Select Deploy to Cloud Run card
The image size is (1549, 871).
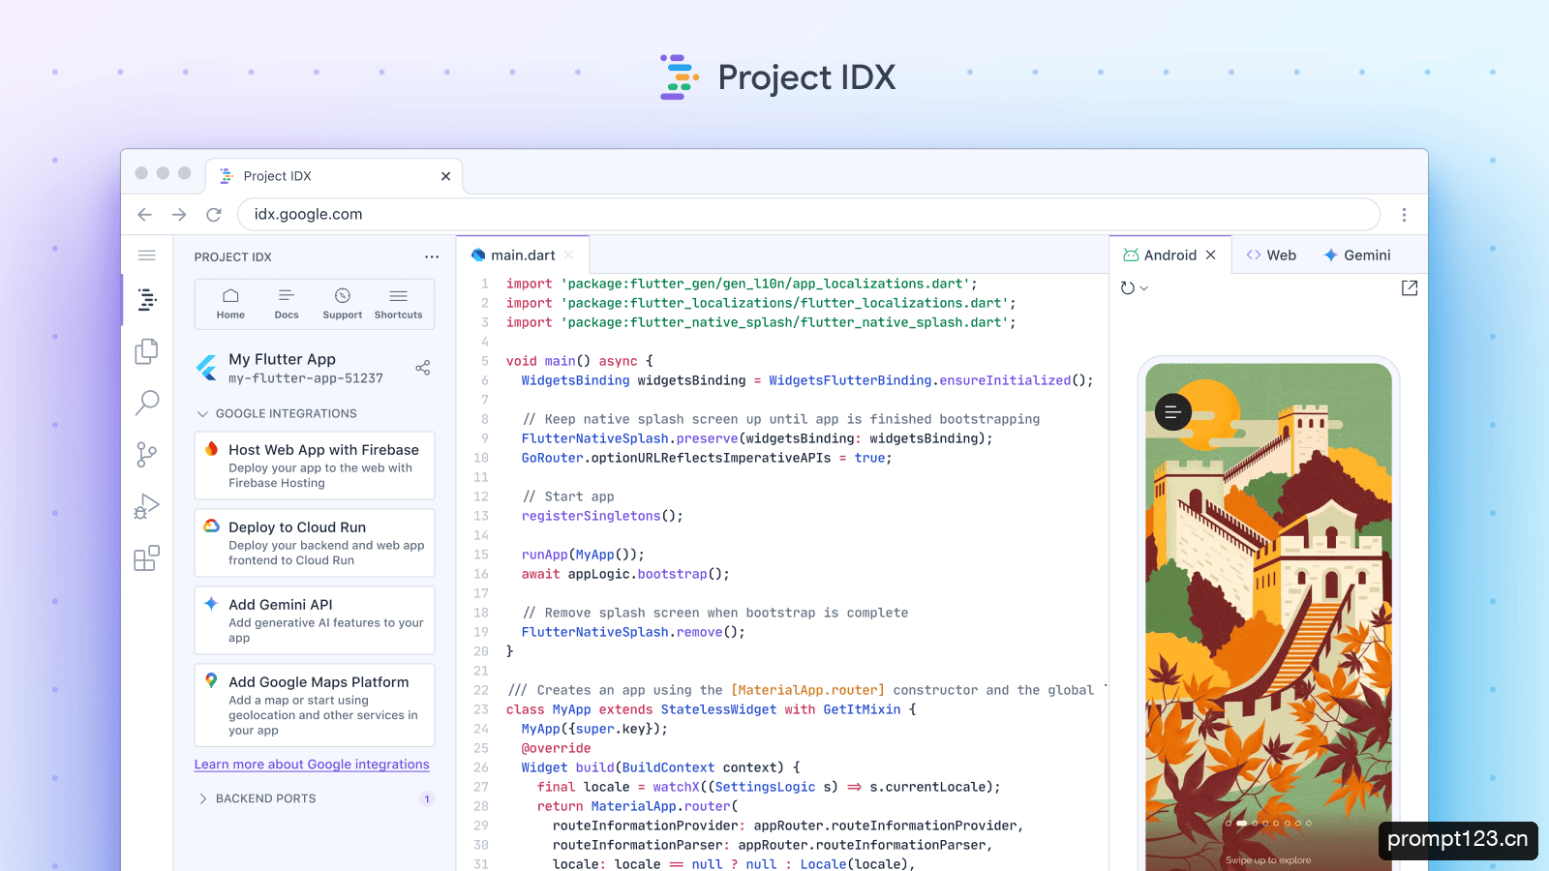pyautogui.click(x=315, y=543)
